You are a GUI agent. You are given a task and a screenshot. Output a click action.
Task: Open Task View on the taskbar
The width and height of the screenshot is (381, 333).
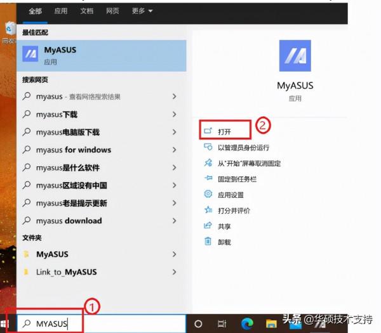222,323
